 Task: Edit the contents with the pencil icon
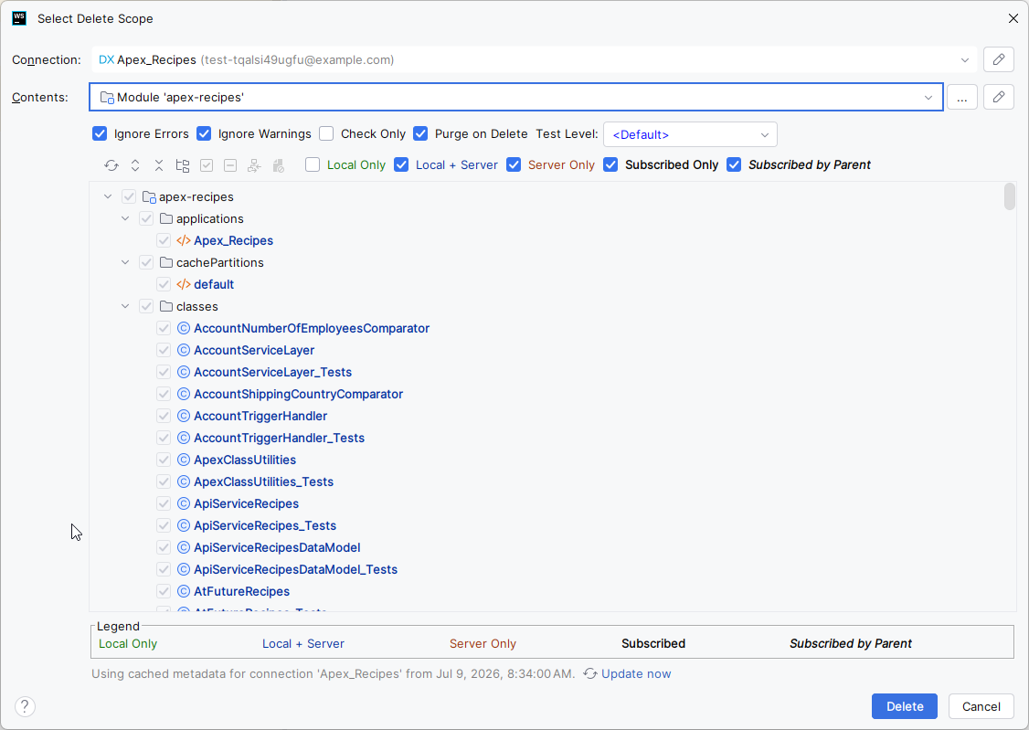click(x=998, y=97)
